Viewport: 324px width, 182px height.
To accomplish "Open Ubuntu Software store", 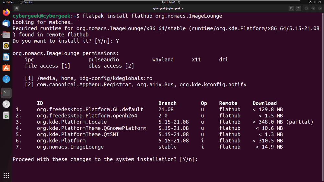I will point(6,68).
